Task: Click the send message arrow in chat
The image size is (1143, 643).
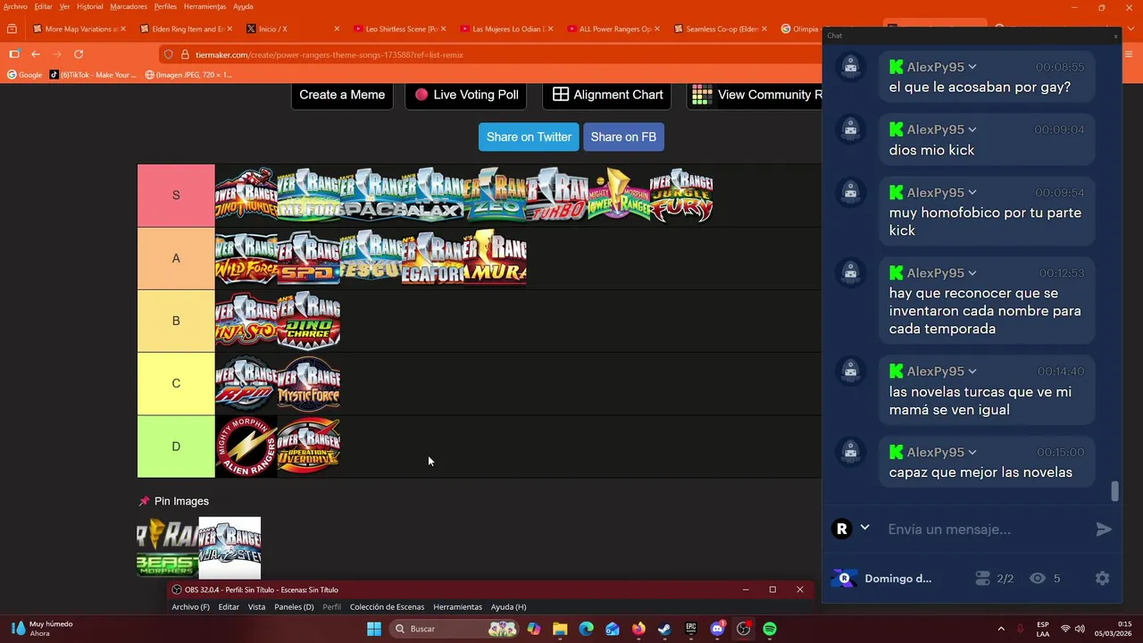Action: [1104, 530]
